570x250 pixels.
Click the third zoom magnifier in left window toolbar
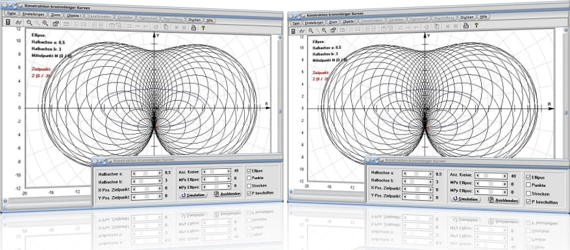pyautogui.click(x=45, y=23)
